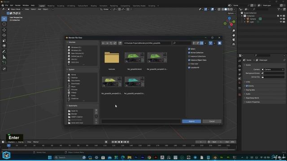Select the Scale tool in the viewport toolbar
The image size is (287, 161).
click(x=4, y=41)
